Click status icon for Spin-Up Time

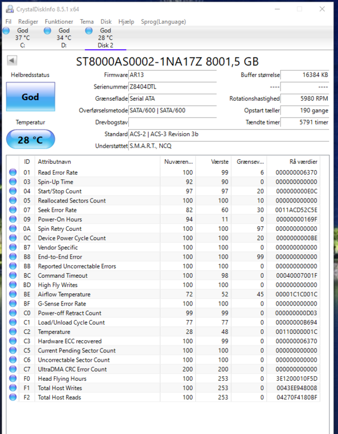13,182
